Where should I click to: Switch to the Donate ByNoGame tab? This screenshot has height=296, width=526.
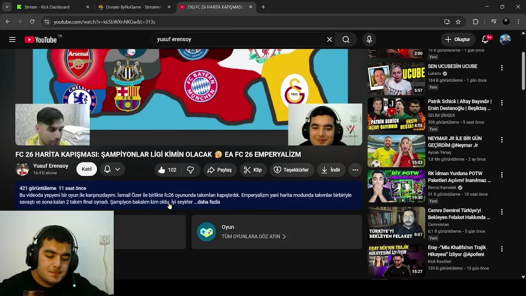[x=133, y=7]
